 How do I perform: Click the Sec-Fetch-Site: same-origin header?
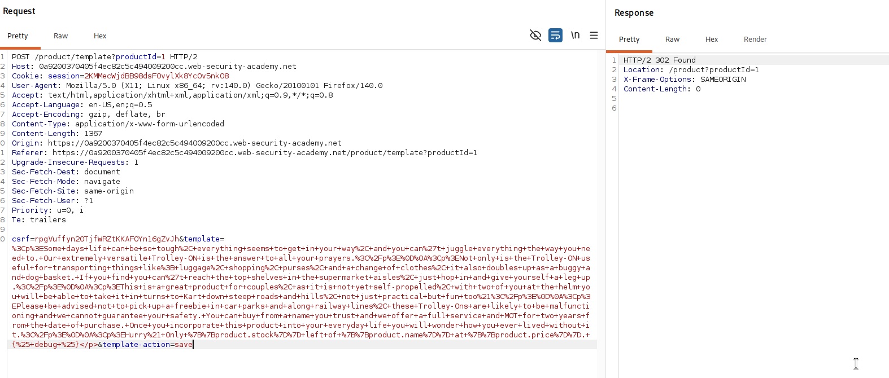coord(73,191)
